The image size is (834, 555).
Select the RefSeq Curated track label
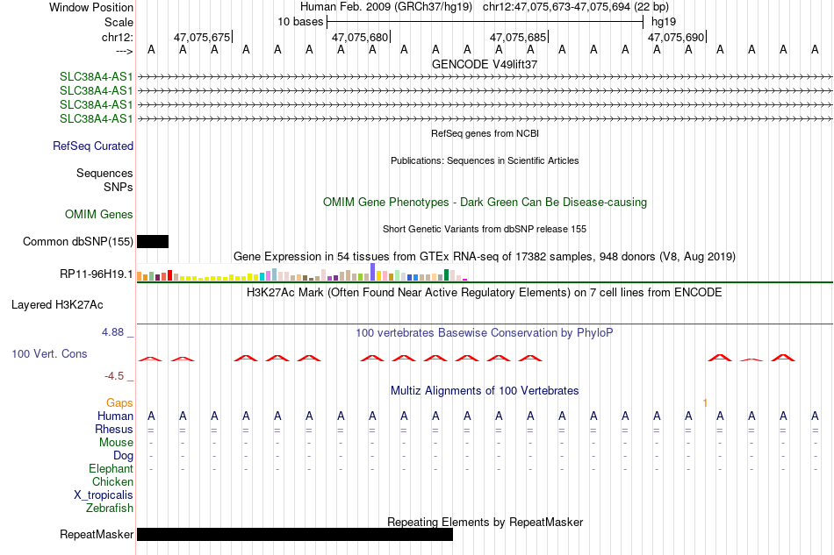click(x=93, y=146)
